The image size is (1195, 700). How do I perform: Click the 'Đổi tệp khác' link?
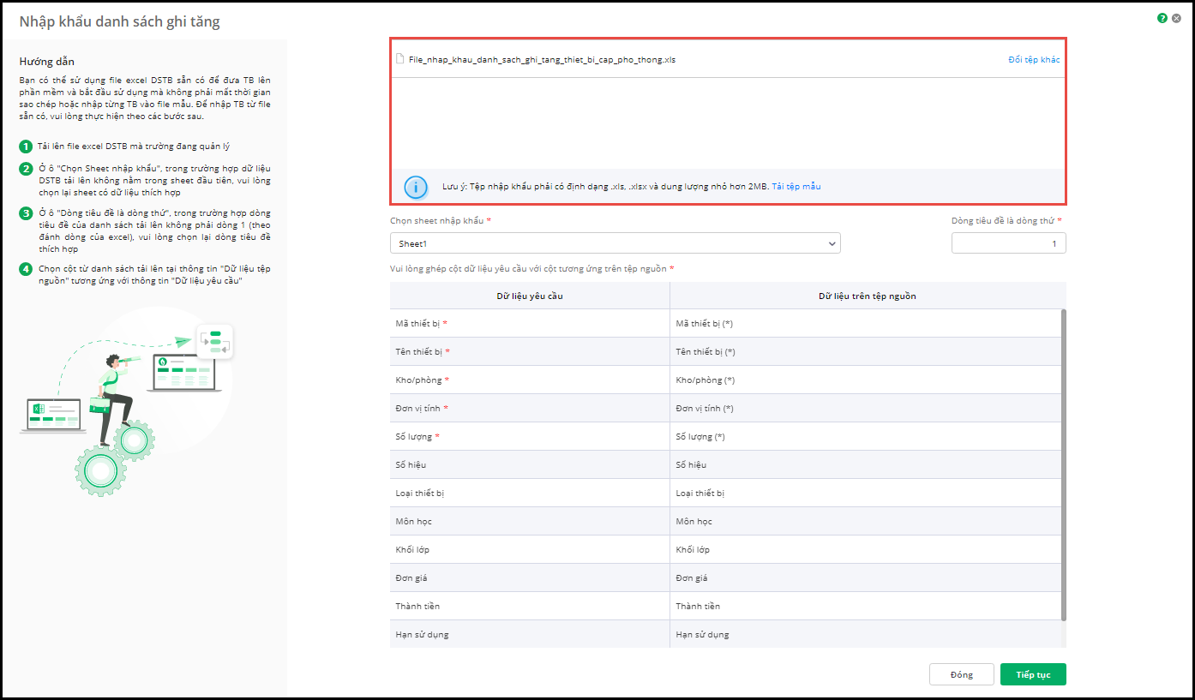coord(1034,60)
